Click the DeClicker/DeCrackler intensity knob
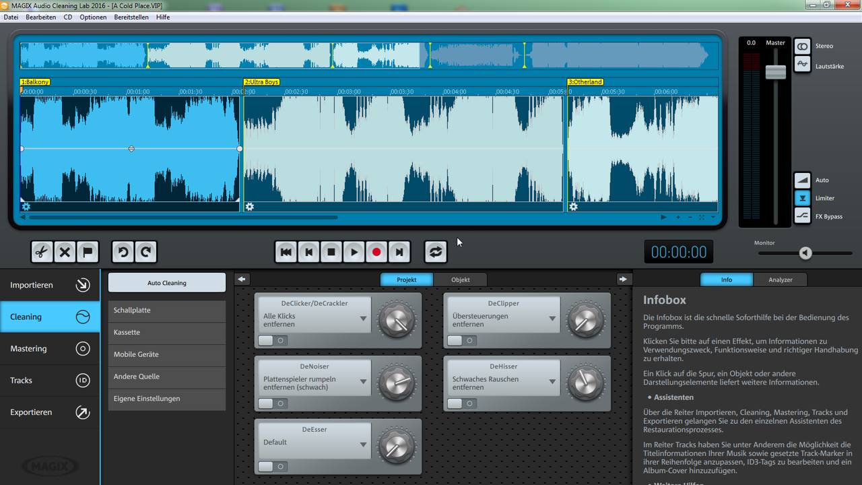Viewport: 862px width, 485px height. click(397, 320)
